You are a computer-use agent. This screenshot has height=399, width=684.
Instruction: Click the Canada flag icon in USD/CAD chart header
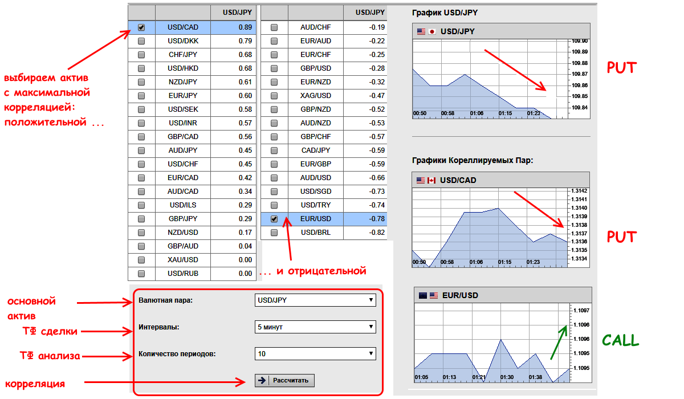(x=431, y=181)
